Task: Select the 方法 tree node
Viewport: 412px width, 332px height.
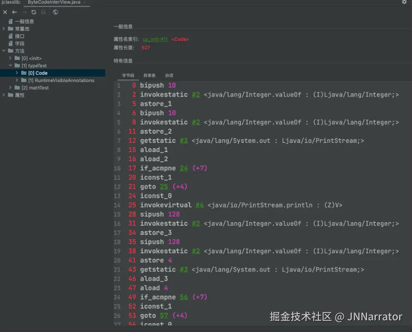Action: (x=20, y=51)
